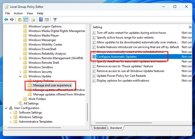The height and width of the screenshot is (139, 195).
Task: Click the Filter funnel toolbar icon
Action: 55,20
